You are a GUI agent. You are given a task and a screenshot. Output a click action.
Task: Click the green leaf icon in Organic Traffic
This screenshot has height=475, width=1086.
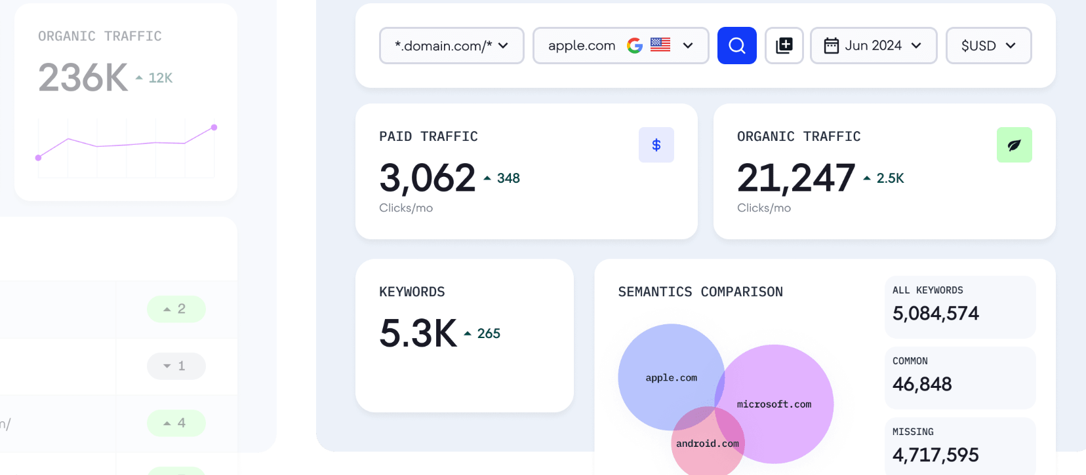[x=1014, y=145]
